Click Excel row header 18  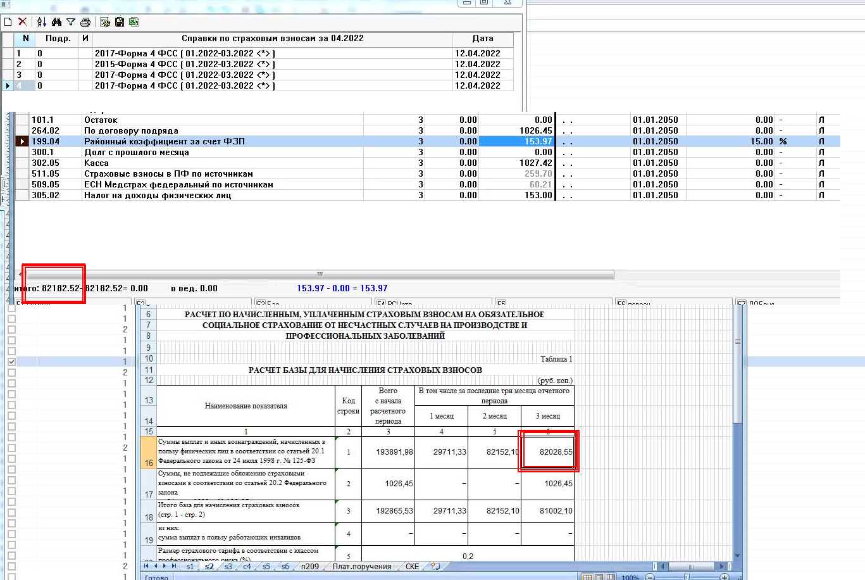click(x=148, y=511)
